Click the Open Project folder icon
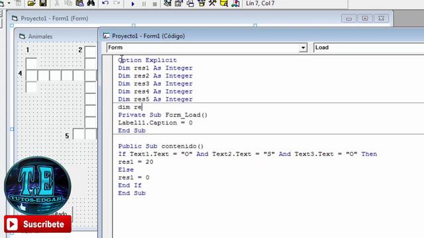The image size is (424, 238). (31, 3)
